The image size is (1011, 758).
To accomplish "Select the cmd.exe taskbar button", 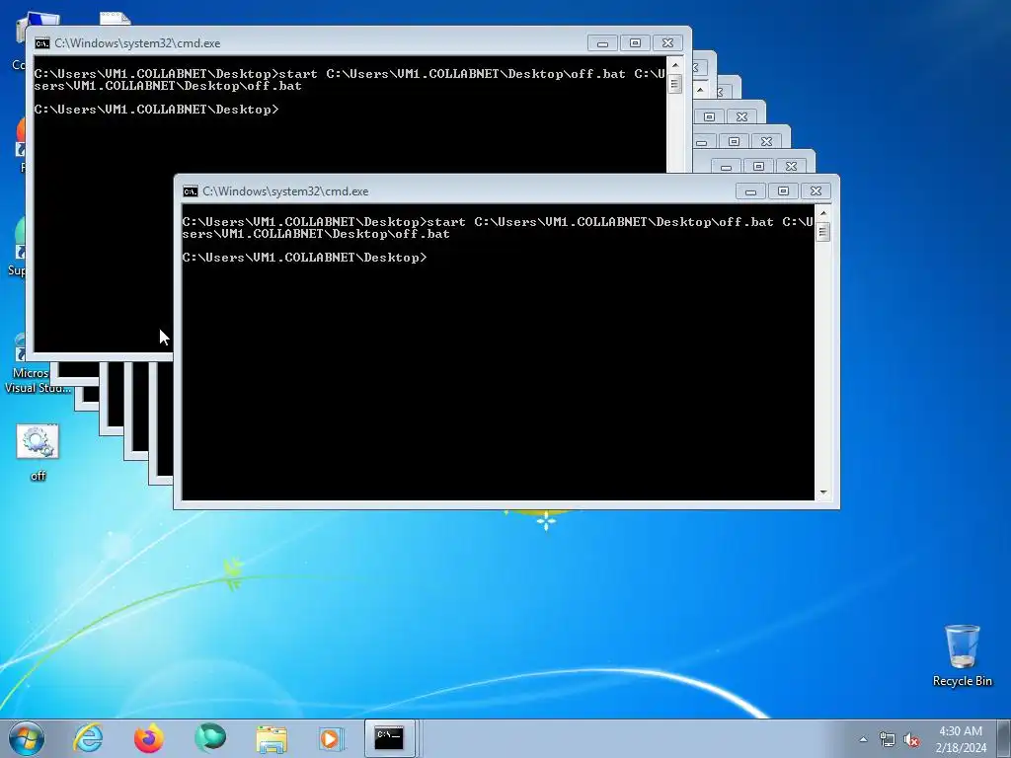I will pos(389,738).
